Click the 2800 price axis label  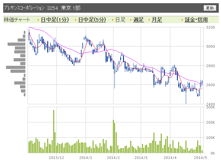coord(211,66)
